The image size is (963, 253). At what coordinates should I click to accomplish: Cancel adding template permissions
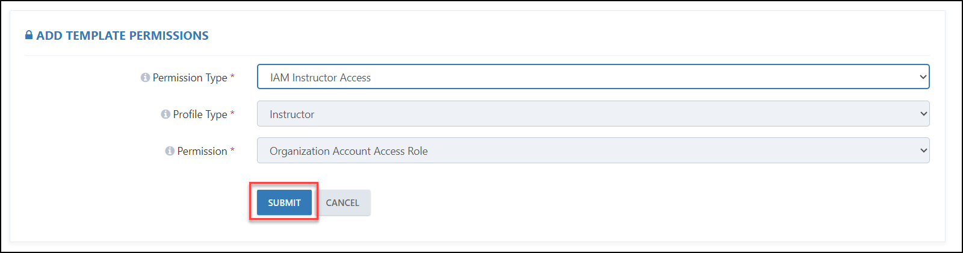pyautogui.click(x=342, y=202)
